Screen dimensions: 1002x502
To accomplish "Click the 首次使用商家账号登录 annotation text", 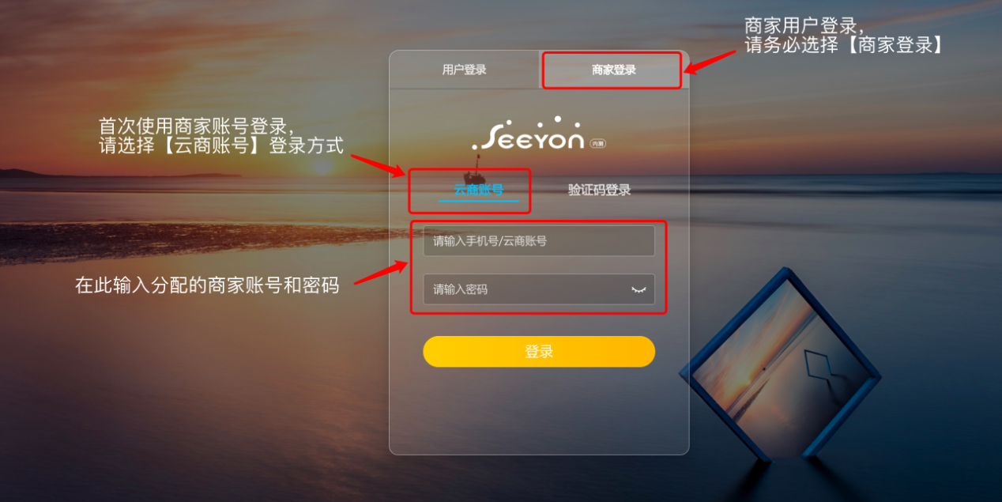I will [196, 126].
